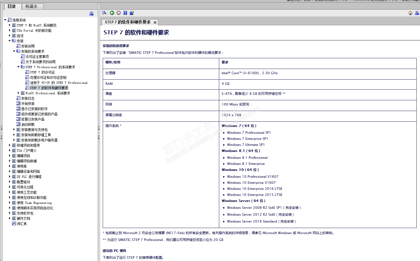The width and height of the screenshot is (420, 261).
Task: Switch to the 收藏夹 tab
Action: pos(31,6)
